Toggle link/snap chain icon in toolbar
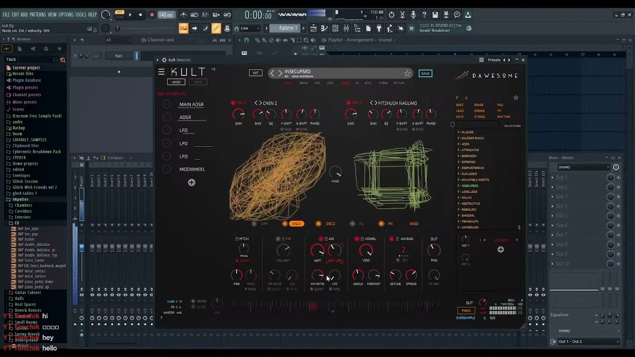 point(216,28)
